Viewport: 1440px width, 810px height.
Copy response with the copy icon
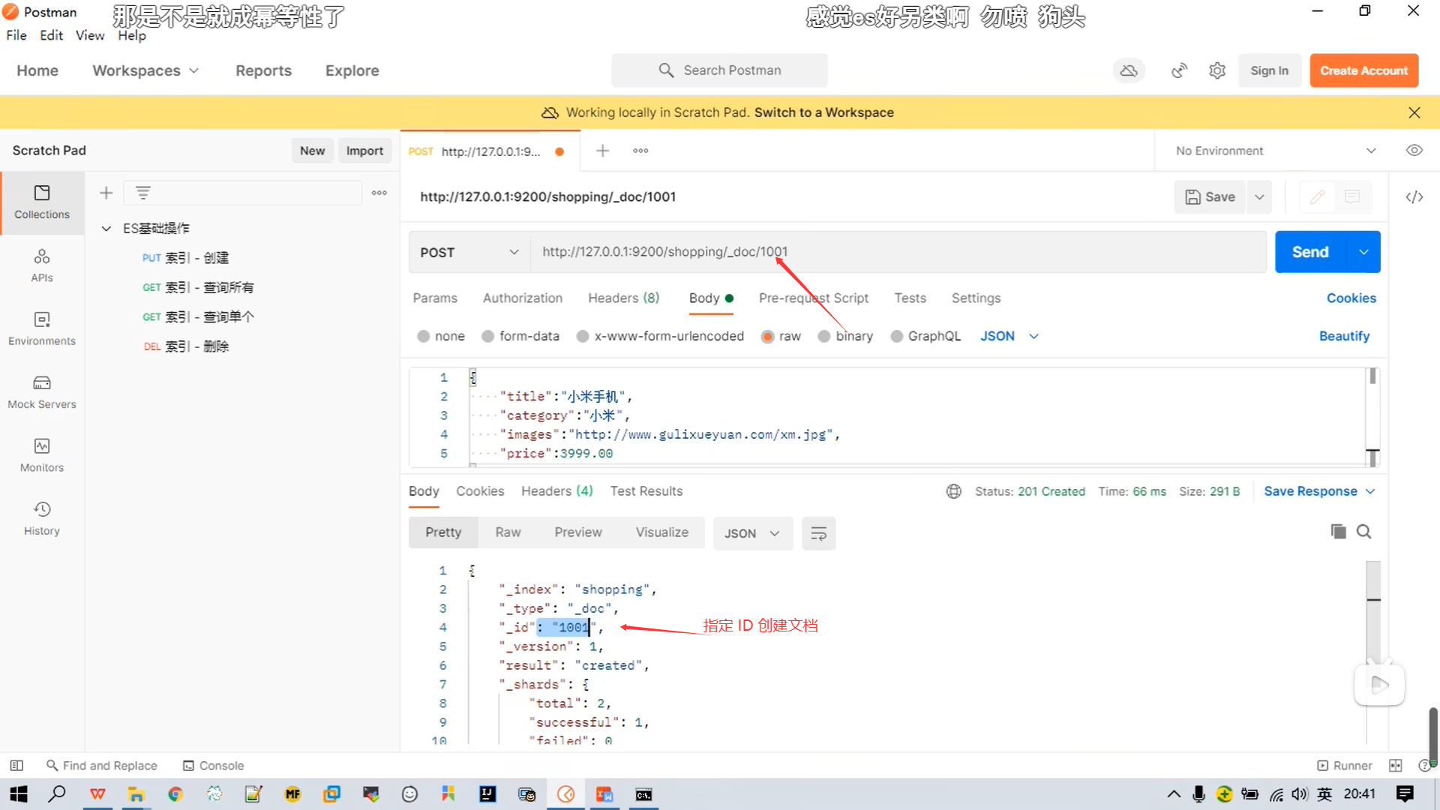(1338, 532)
